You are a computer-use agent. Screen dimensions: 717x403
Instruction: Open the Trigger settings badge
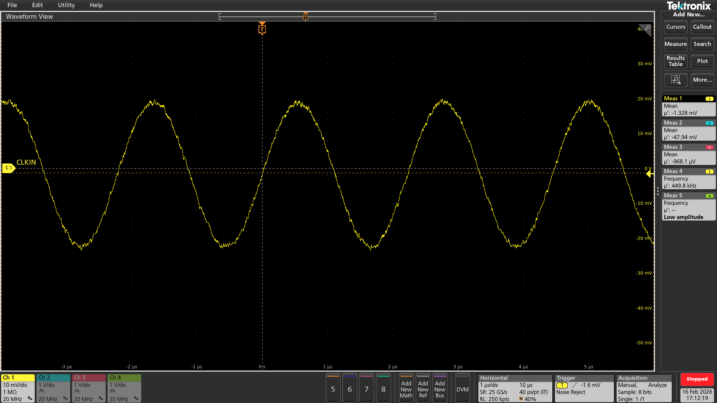point(584,388)
